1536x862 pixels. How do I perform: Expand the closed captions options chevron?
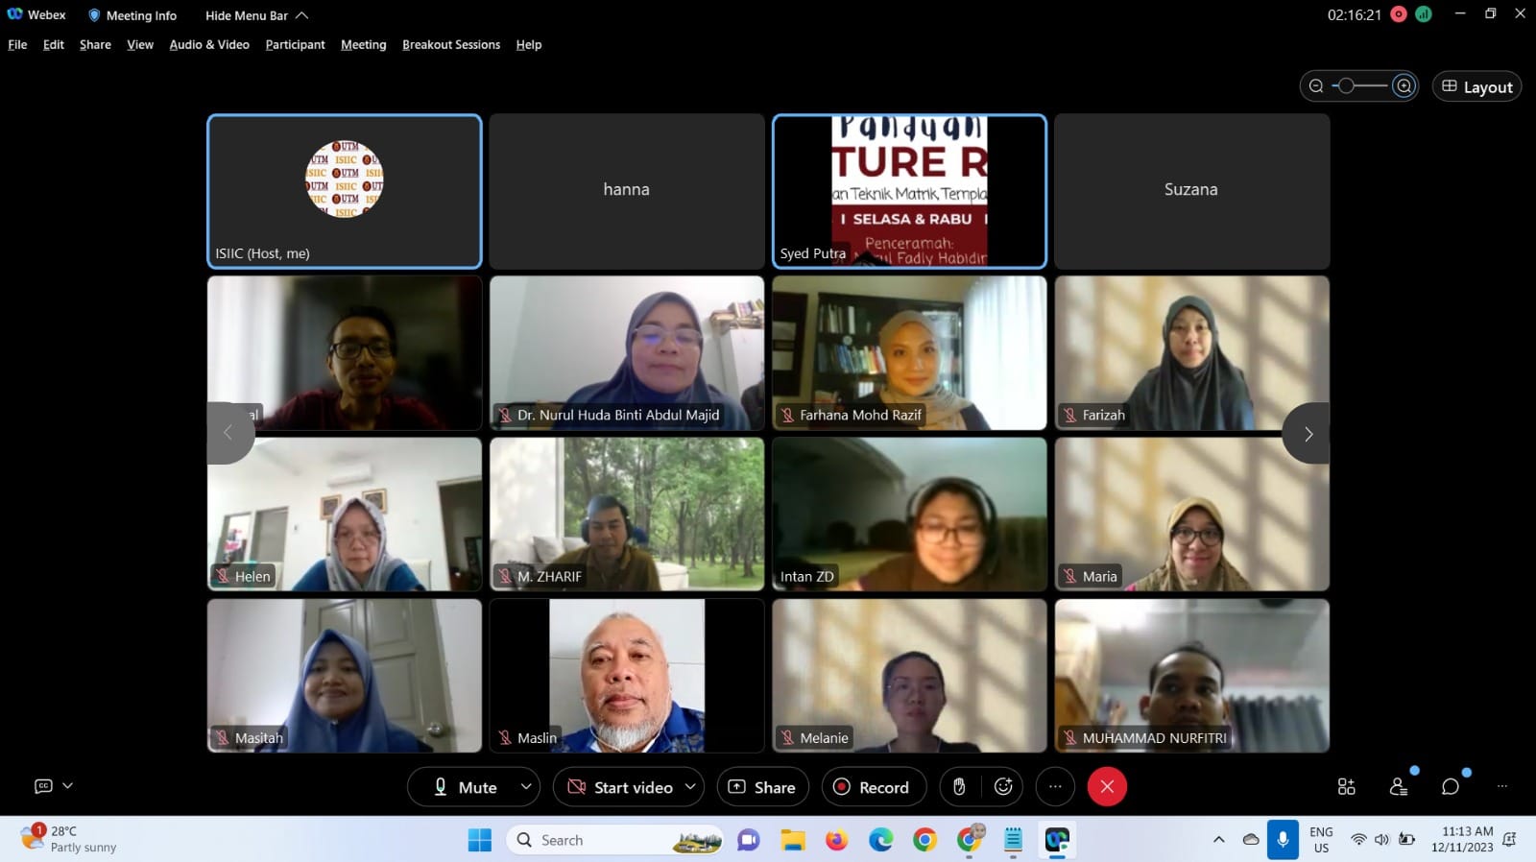(x=68, y=786)
